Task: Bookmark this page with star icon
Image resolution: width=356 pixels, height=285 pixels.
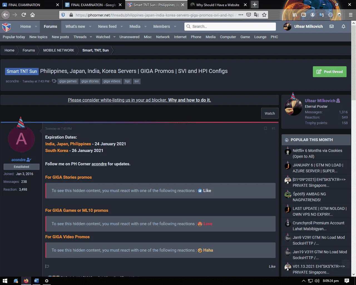Action: pos(264,15)
